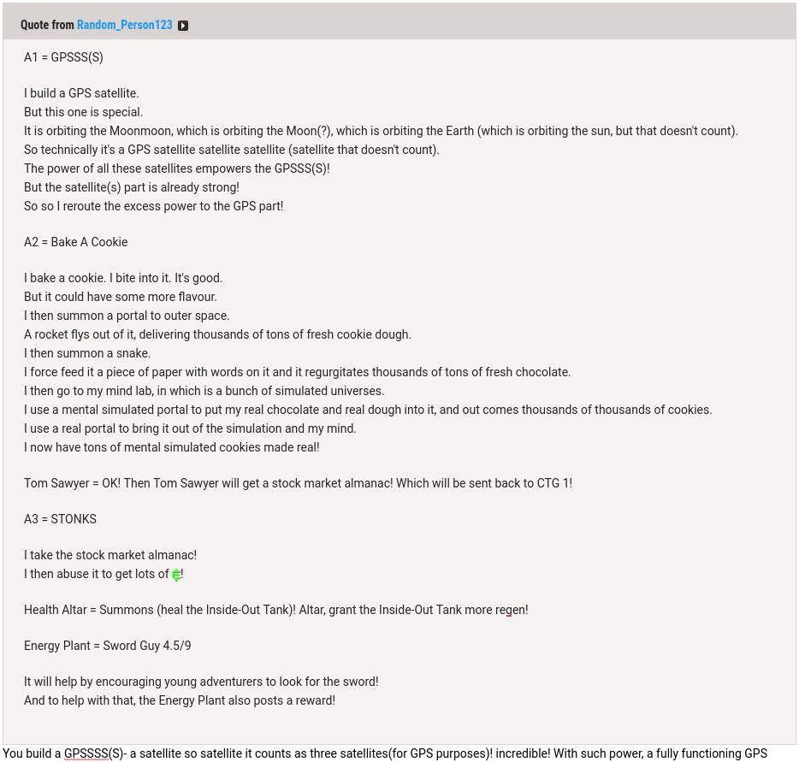The width and height of the screenshot is (799, 762).
Task: Click the line about rerouting excess power
Action: pyautogui.click(x=153, y=206)
